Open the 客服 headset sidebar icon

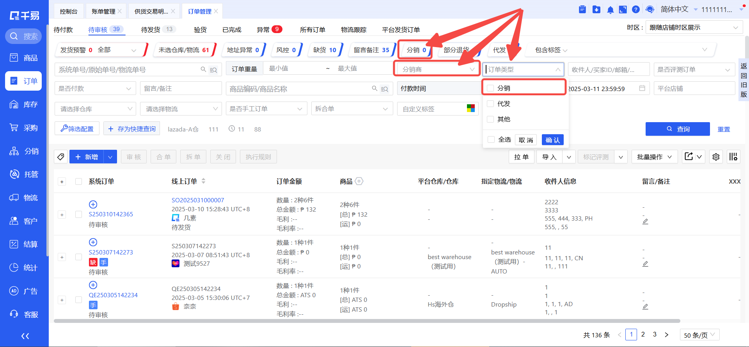[14, 314]
